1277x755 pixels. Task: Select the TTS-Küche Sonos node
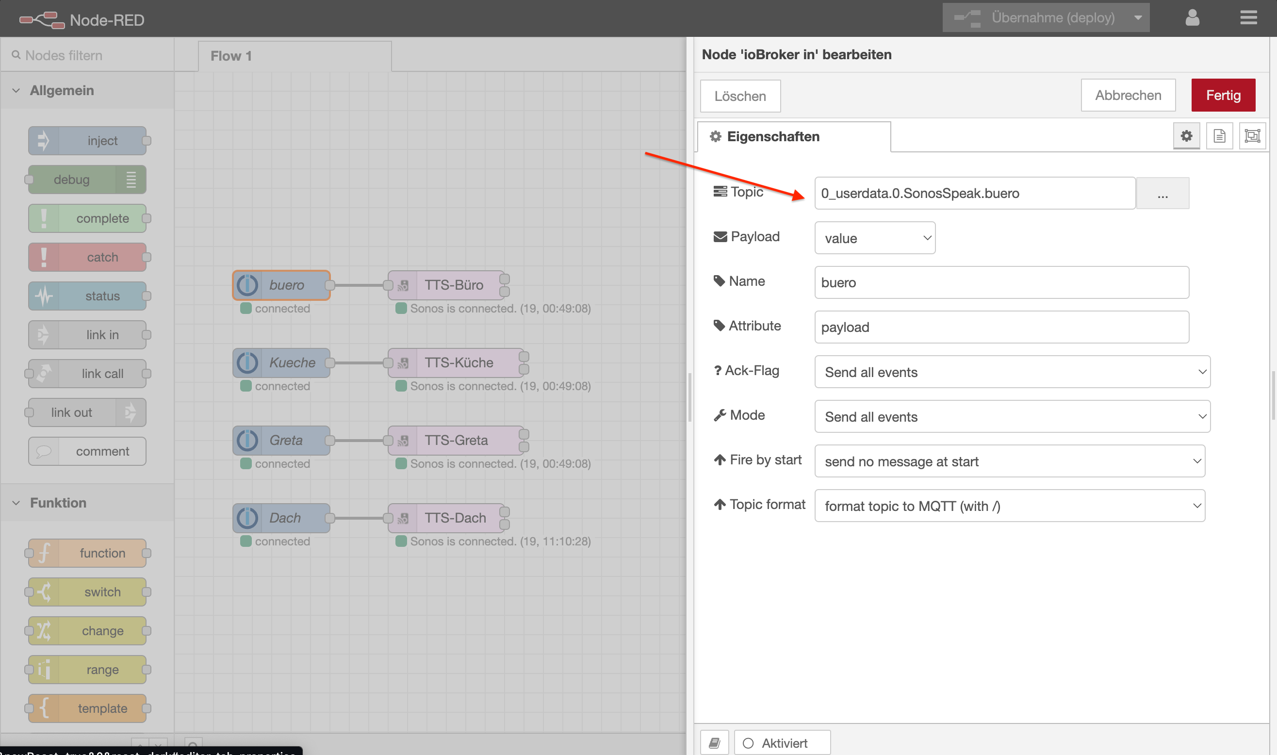pyautogui.click(x=458, y=363)
